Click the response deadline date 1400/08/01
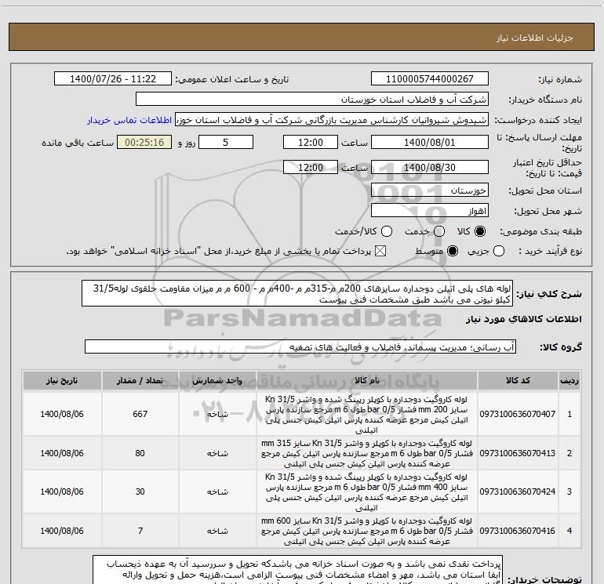 coord(430,142)
